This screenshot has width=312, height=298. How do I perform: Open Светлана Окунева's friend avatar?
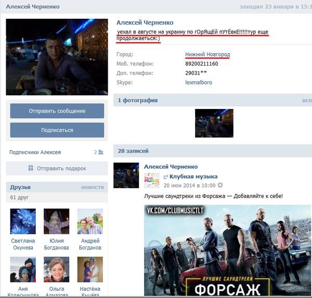pyautogui.click(x=23, y=221)
